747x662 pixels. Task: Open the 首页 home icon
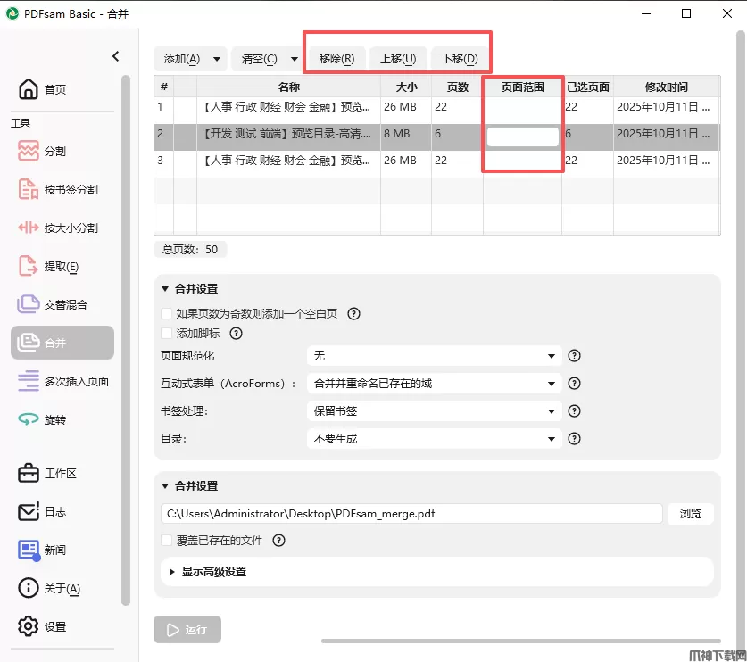[x=29, y=89]
